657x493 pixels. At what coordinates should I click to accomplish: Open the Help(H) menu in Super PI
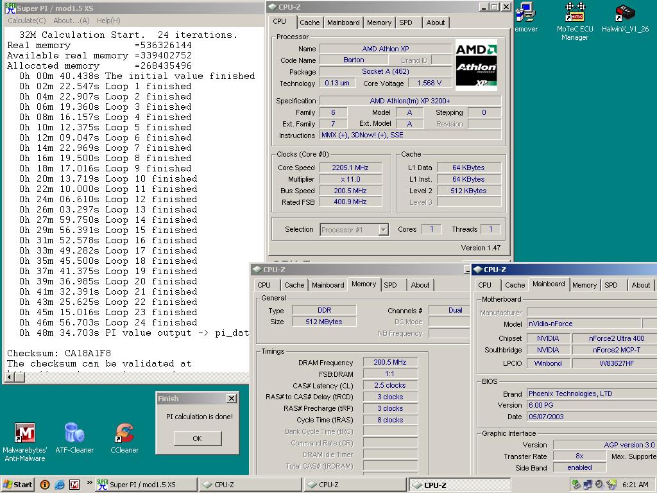108,21
